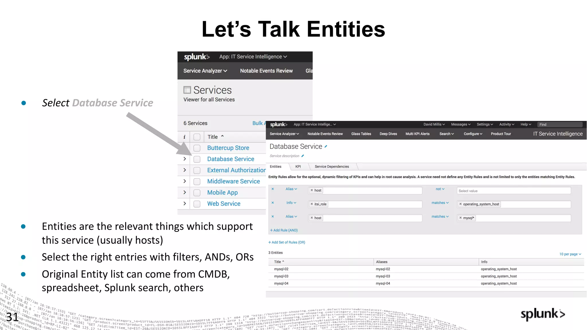The height and width of the screenshot is (330, 587).
Task: Check the Buttercup Store checkbox
Action: 197,148
